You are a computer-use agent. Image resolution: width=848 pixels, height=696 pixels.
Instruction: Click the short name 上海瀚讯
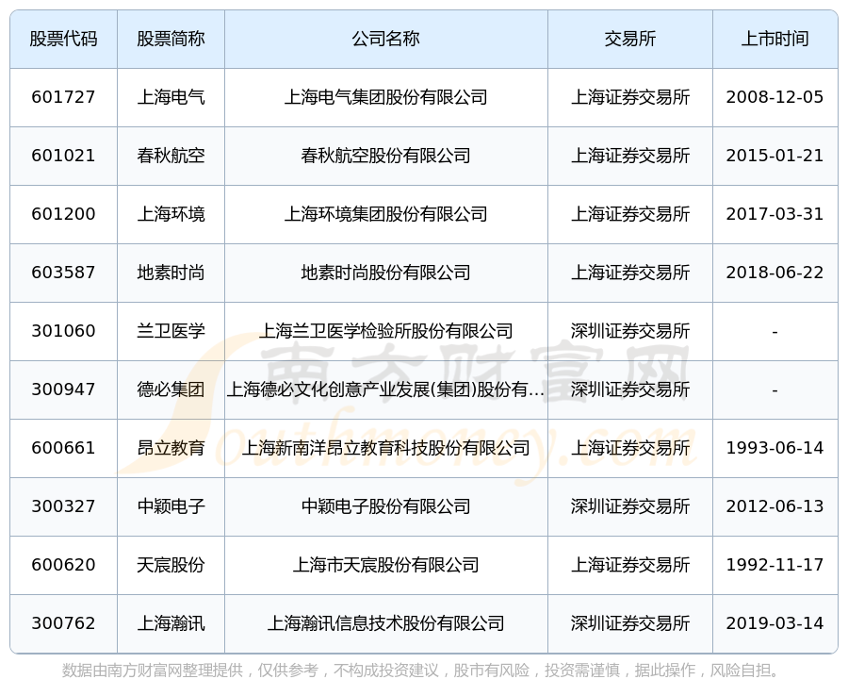pyautogui.click(x=171, y=623)
